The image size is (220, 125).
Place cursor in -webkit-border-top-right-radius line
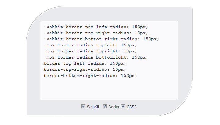tap(96, 33)
